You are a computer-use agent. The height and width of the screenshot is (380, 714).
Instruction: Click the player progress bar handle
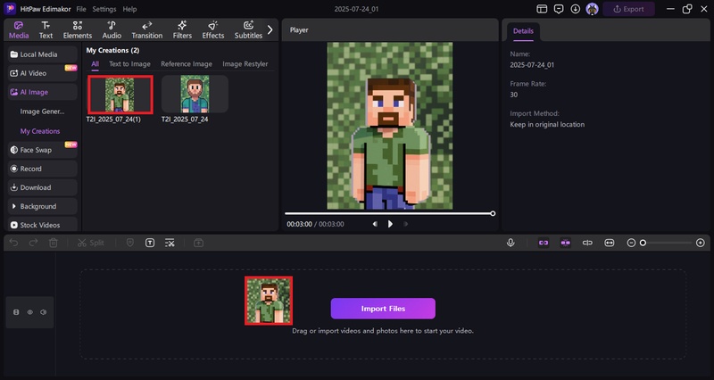tap(493, 213)
